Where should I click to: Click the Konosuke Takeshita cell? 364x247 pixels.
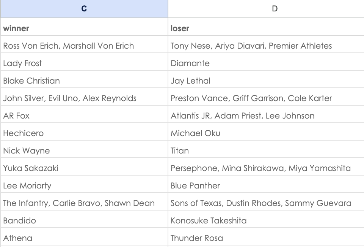266,219
